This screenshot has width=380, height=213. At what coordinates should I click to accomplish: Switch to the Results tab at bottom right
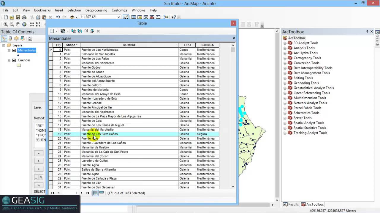pyautogui.click(x=291, y=204)
